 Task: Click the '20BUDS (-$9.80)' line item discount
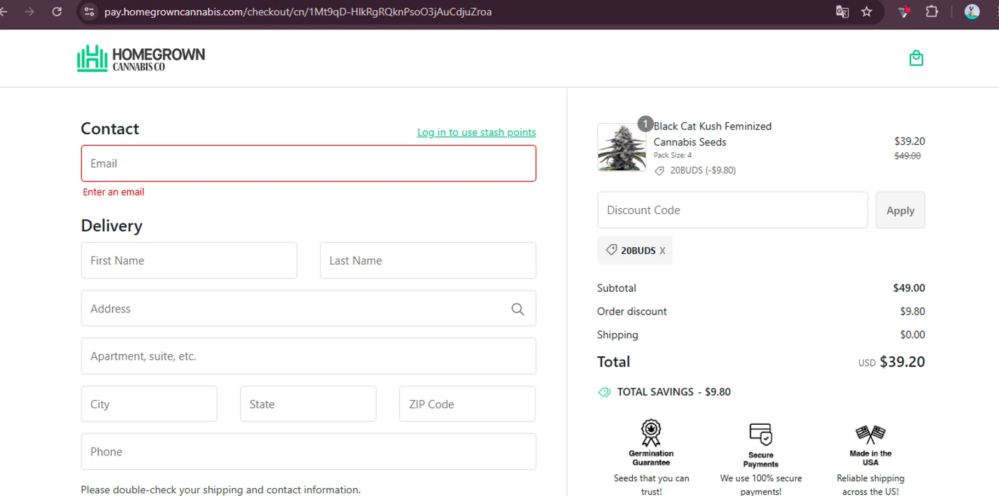(x=703, y=170)
